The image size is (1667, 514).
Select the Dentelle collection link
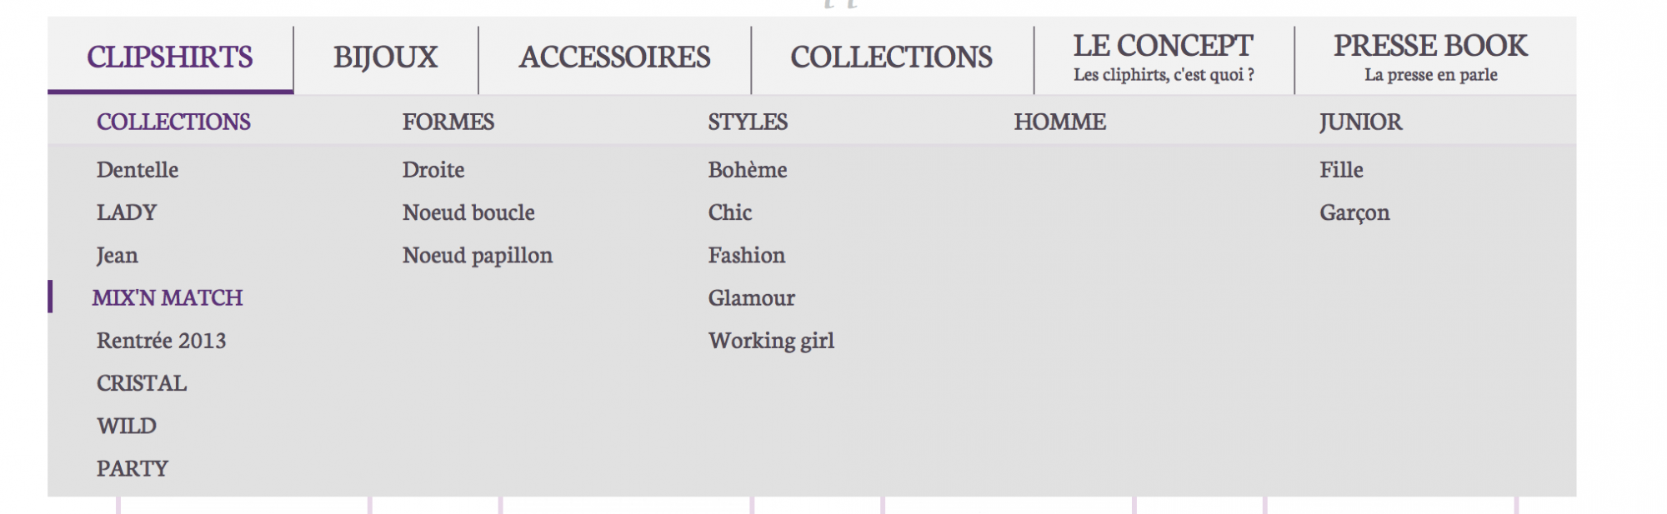[138, 170]
